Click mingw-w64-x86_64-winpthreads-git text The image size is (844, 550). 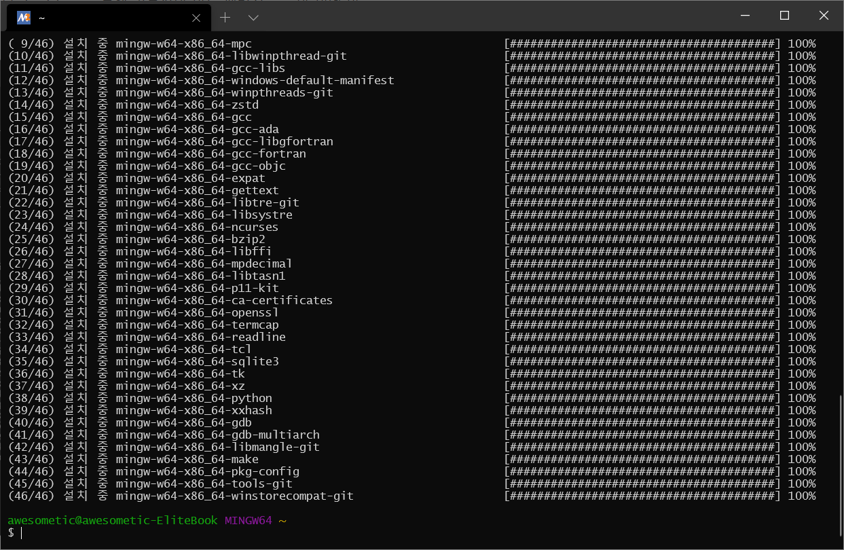pyautogui.click(x=225, y=92)
